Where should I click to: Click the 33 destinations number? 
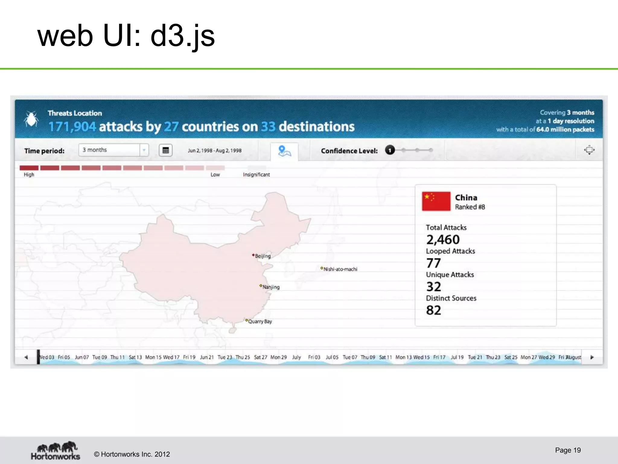[x=268, y=127]
